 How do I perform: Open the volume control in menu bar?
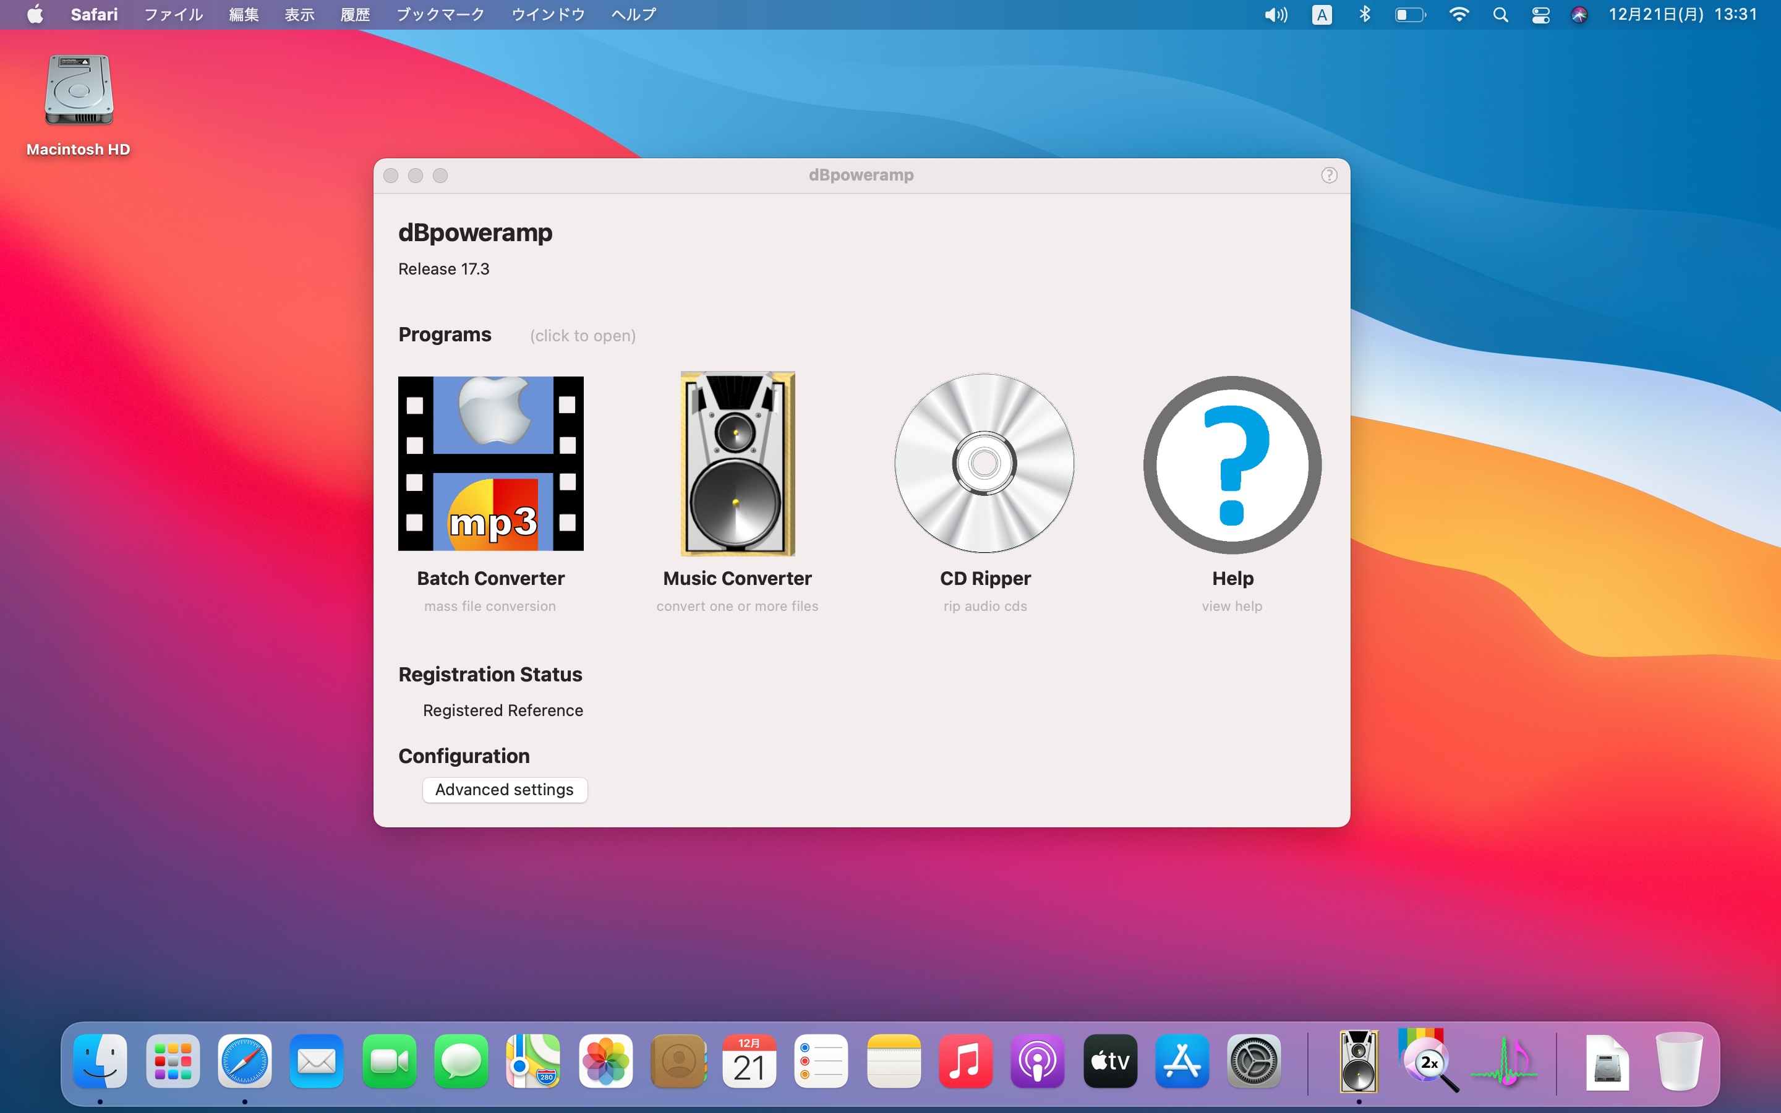click(1275, 15)
